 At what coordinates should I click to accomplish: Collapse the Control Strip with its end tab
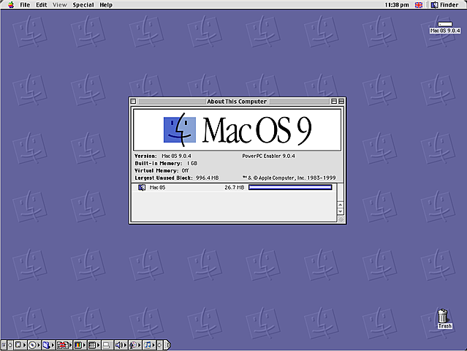coord(167,345)
